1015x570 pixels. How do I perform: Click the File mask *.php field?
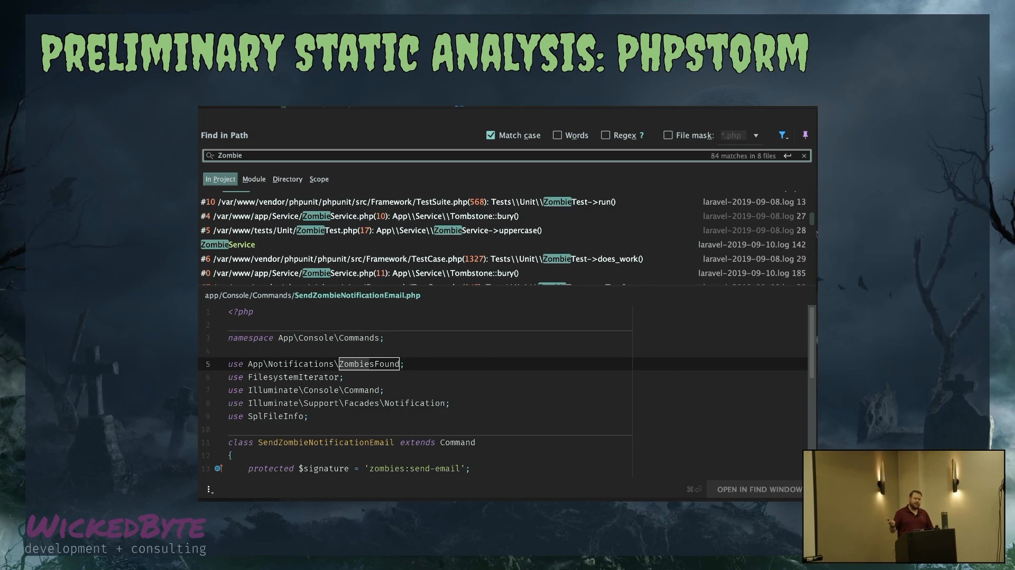tap(734, 136)
